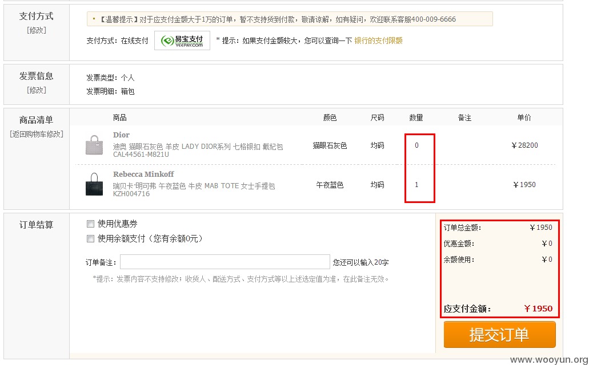Open the Dior handbag thumbnail
Viewport: 589px width, 365px height.
94,145
